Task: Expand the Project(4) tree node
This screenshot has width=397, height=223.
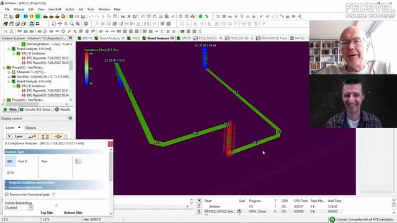Action: (4, 100)
